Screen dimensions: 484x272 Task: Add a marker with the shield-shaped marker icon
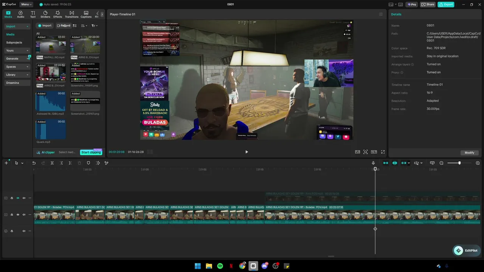coord(88,163)
